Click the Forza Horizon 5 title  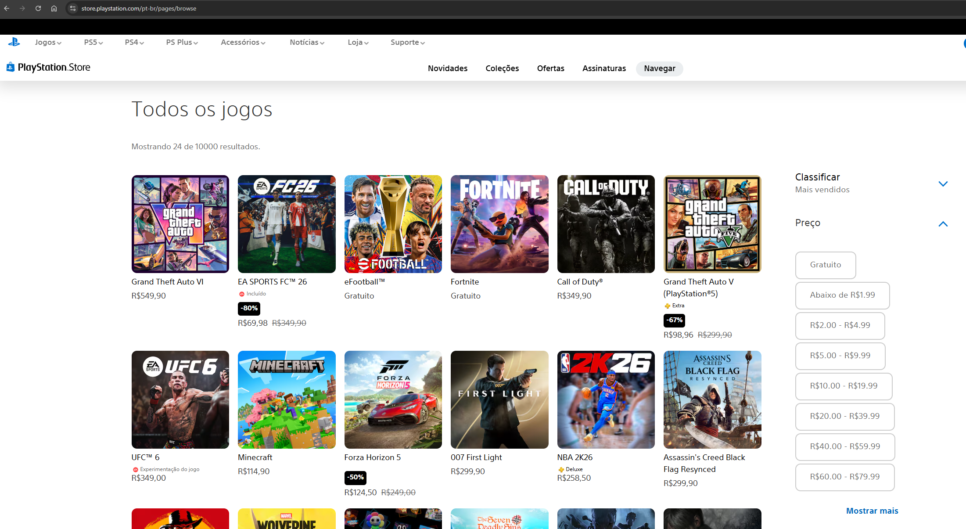tap(373, 457)
